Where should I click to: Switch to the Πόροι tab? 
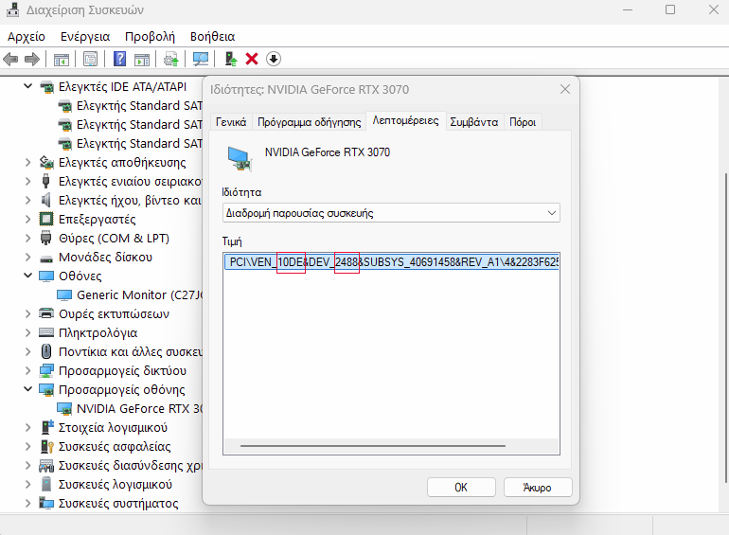coord(523,122)
